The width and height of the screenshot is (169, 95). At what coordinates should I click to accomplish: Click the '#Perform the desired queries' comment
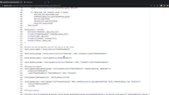pos(49,47)
